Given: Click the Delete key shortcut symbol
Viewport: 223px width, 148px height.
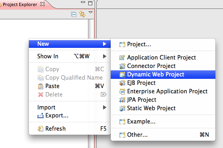Looking at the screenshot, I should 103,95.
